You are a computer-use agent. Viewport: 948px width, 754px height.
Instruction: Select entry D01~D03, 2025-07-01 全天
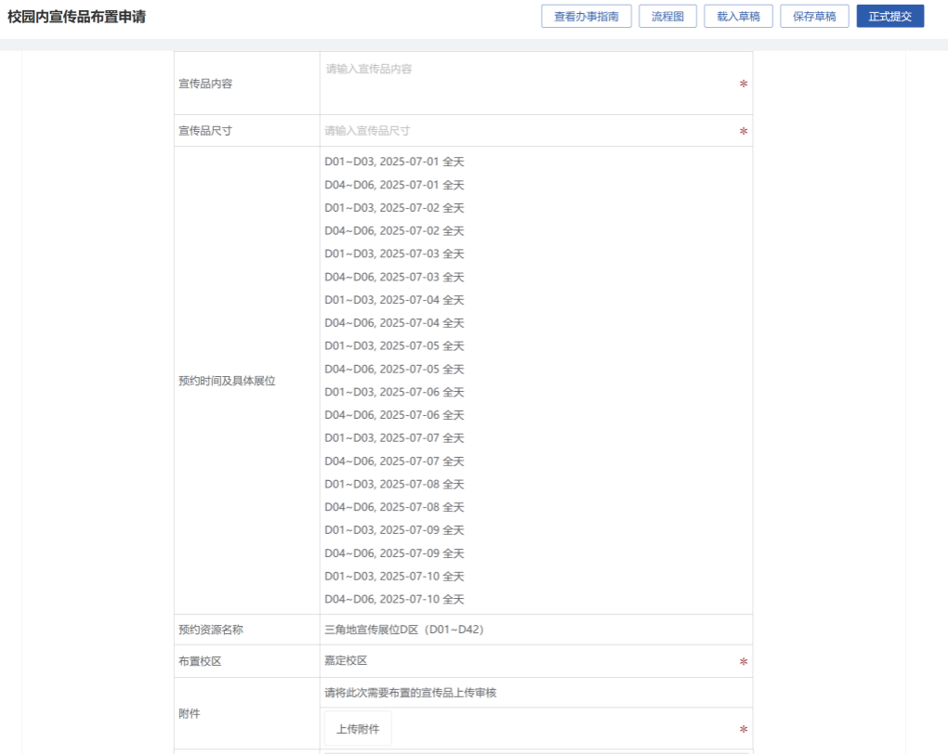click(394, 162)
